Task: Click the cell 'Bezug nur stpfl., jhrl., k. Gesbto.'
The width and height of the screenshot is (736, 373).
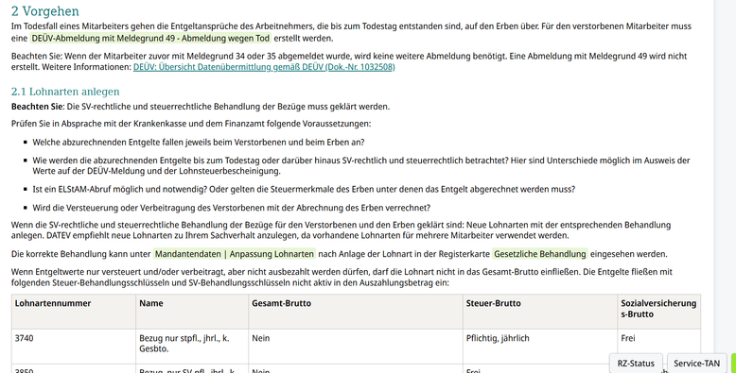Action: coord(192,347)
